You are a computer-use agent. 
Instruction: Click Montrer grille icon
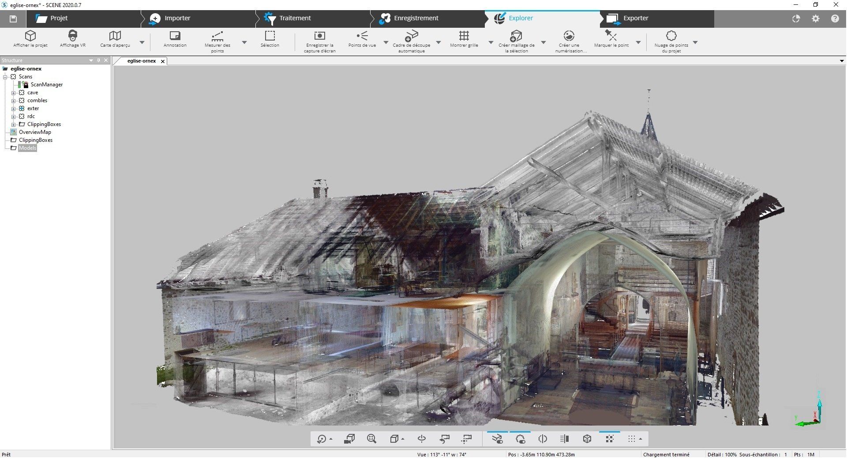point(464,36)
